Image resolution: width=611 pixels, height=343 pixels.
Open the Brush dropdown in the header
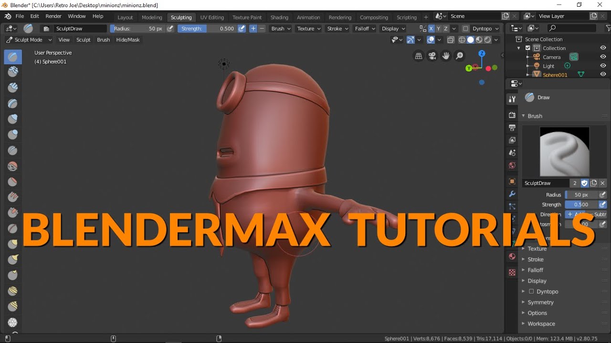pyautogui.click(x=281, y=29)
